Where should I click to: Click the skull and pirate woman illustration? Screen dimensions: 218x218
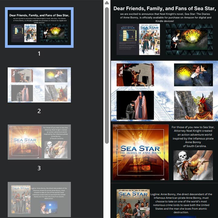[193, 165]
